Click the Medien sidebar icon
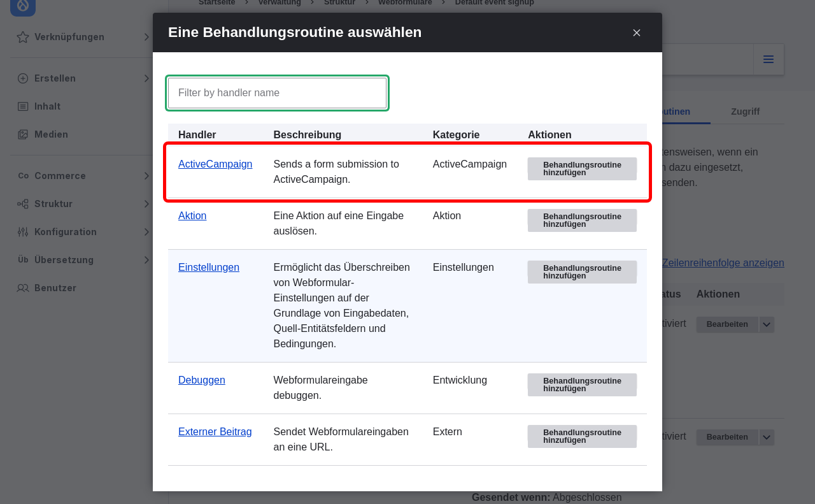This screenshot has width=815, height=504. click(x=23, y=134)
